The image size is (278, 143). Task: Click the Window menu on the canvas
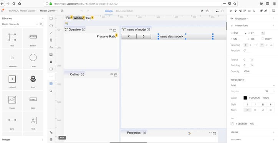(x=78, y=18)
